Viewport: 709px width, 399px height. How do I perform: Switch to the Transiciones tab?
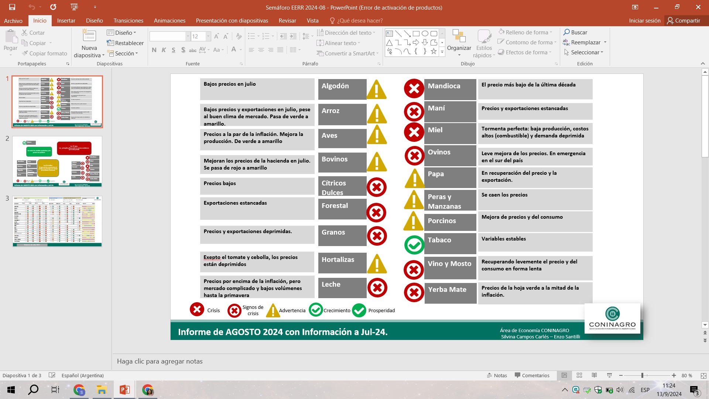click(128, 21)
